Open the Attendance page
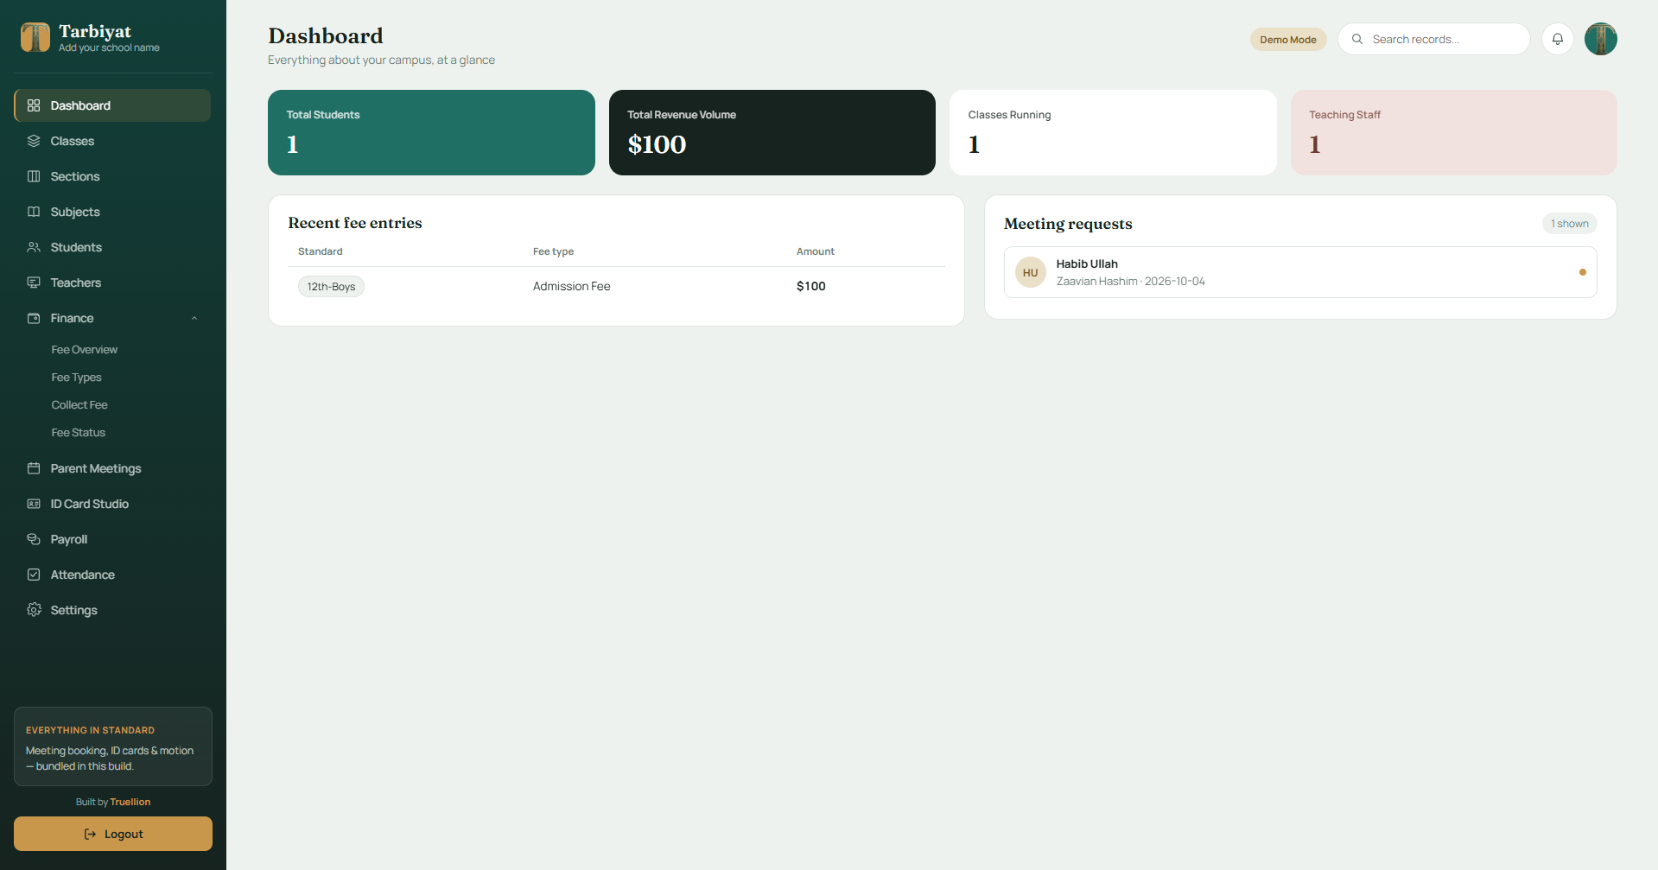 tap(112, 575)
